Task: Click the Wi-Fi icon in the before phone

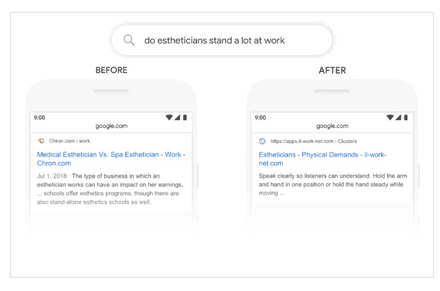Action: [x=169, y=117]
